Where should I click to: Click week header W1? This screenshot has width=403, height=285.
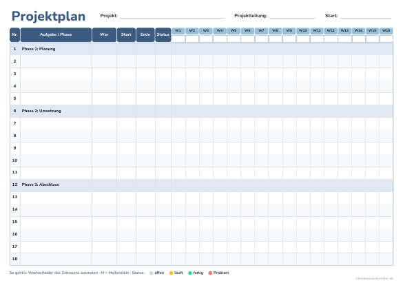pyautogui.click(x=178, y=31)
